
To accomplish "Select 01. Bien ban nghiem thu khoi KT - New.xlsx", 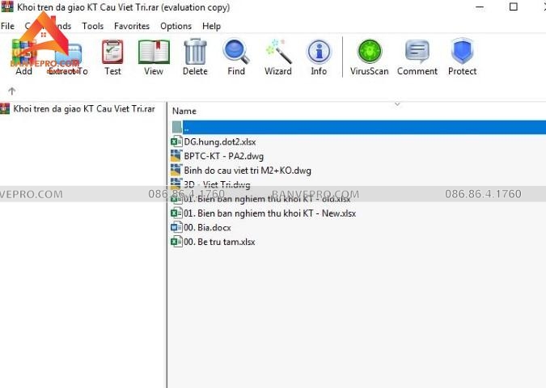I will click(270, 213).
